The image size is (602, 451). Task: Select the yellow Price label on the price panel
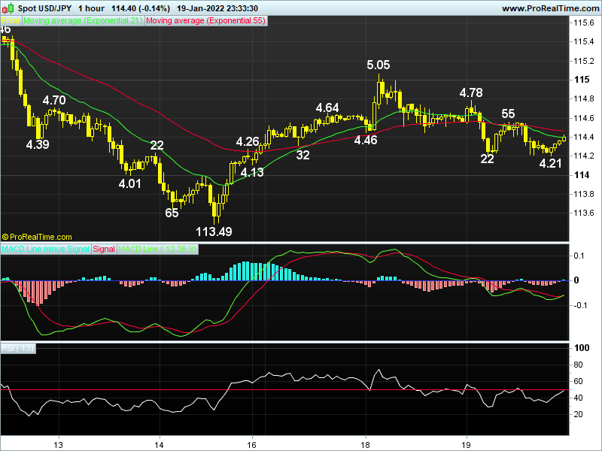click(11, 22)
